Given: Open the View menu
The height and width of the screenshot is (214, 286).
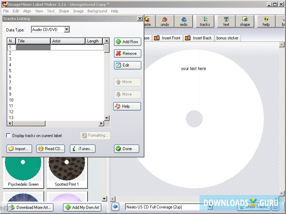Looking at the screenshot, I should pos(39,11).
